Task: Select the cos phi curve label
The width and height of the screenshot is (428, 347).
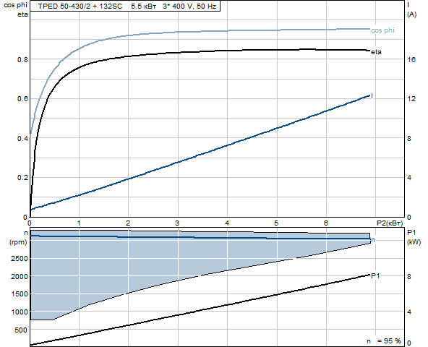Action: tap(382, 30)
